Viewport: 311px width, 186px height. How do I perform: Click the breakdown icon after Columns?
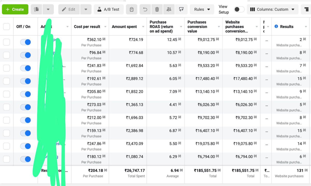(306, 9)
